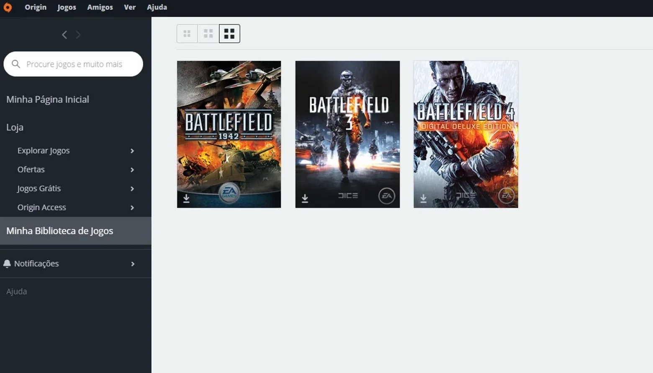Download Battlefield 3 via its arrow icon

pyautogui.click(x=305, y=198)
